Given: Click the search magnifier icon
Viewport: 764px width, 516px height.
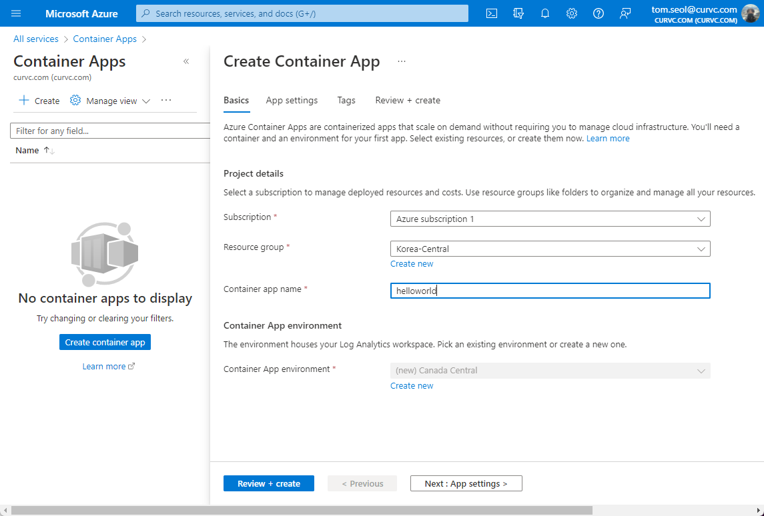Looking at the screenshot, I should pos(145,13).
